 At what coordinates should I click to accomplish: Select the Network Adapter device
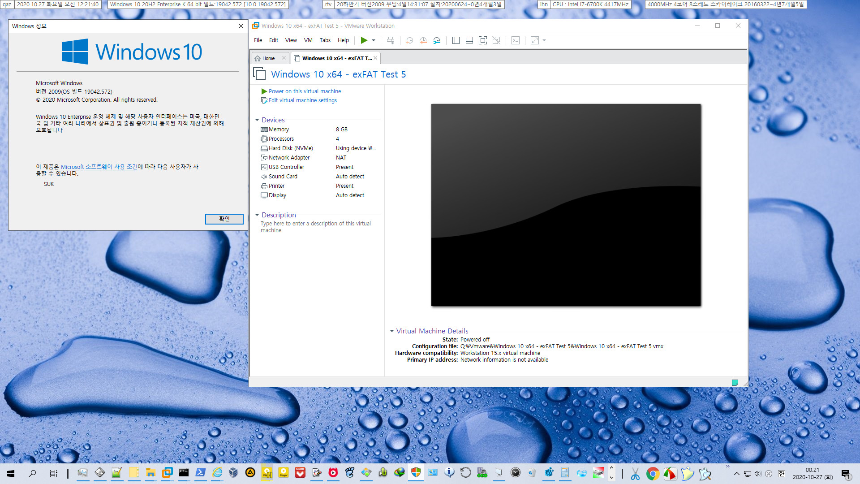319,158
